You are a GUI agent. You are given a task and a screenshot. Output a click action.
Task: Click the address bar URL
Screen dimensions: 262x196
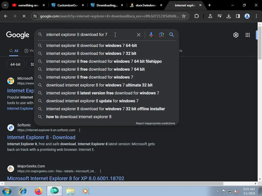click(x=110, y=16)
